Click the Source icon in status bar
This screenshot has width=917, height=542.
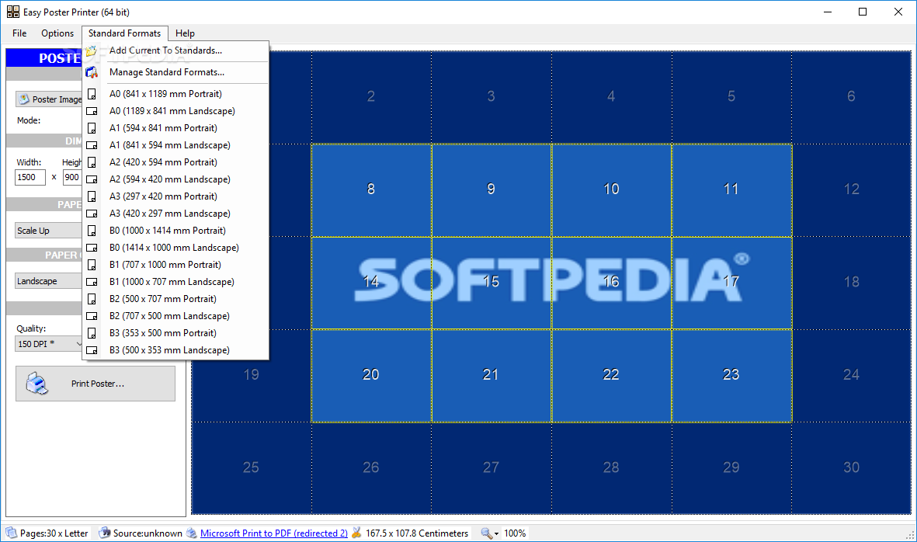coord(105,533)
